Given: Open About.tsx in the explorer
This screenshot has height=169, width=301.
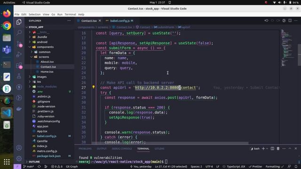Looking at the screenshot, I should 47,61.
